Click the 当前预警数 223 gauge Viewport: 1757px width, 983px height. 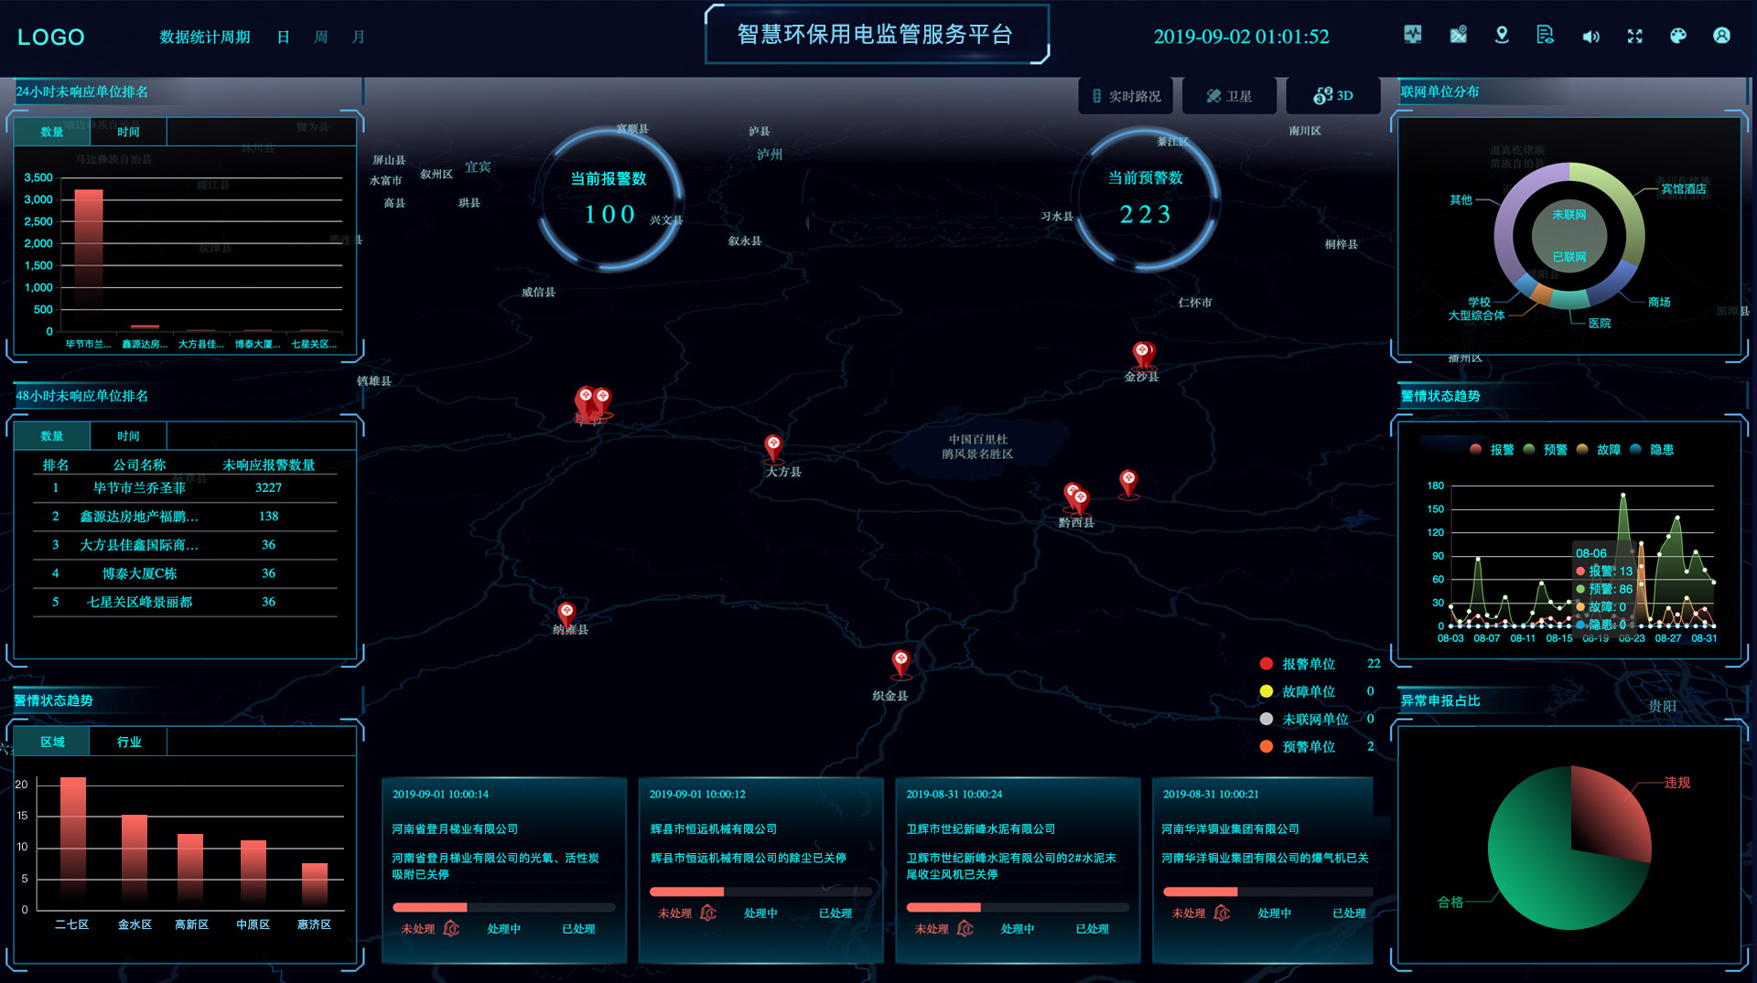(1146, 198)
